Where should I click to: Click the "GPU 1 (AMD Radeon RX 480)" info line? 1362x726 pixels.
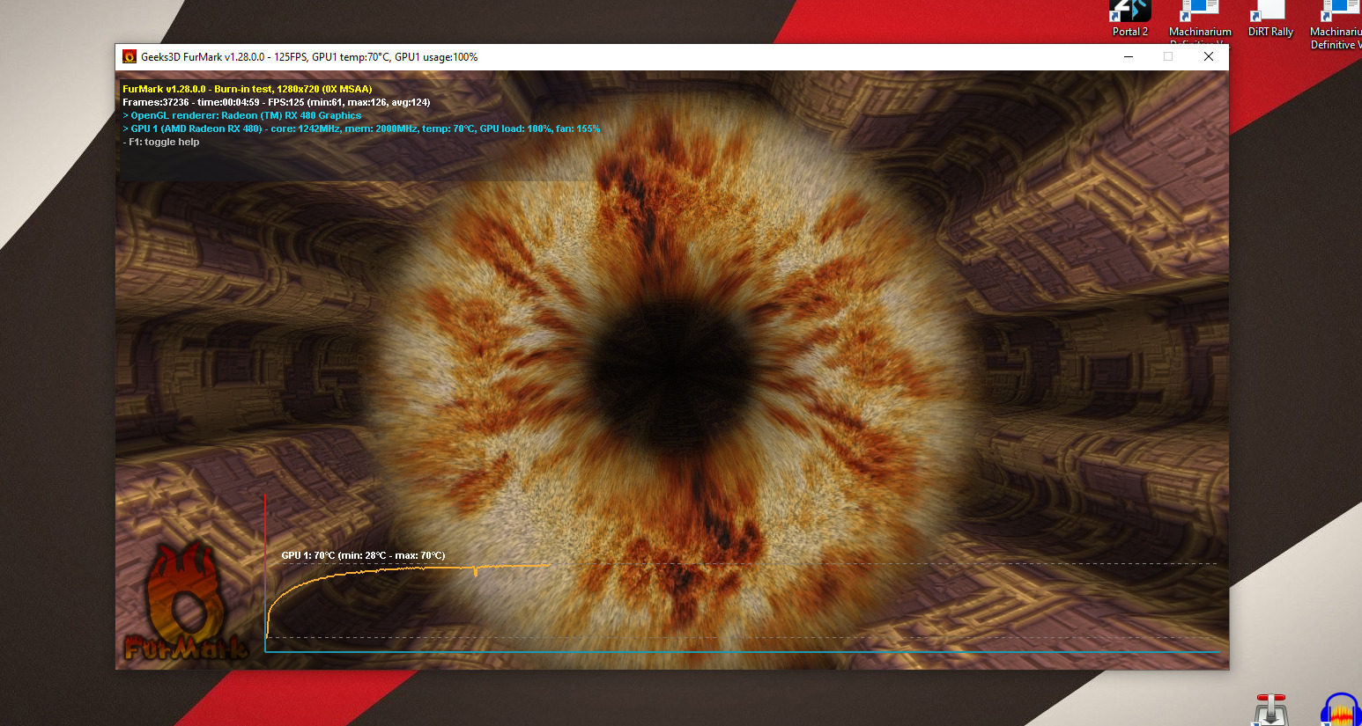(x=361, y=128)
